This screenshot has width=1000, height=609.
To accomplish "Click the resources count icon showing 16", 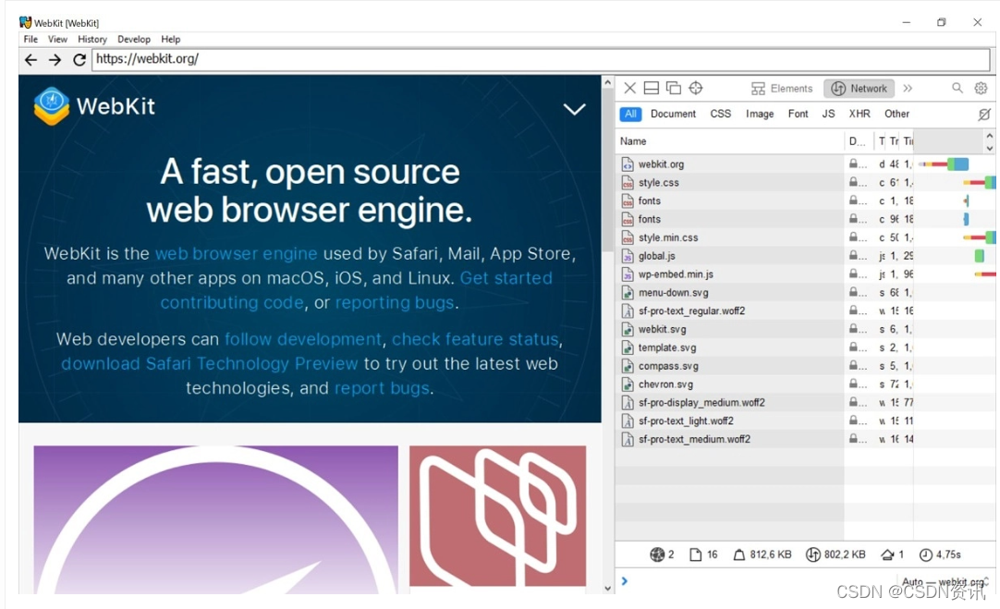I will pyautogui.click(x=695, y=554).
